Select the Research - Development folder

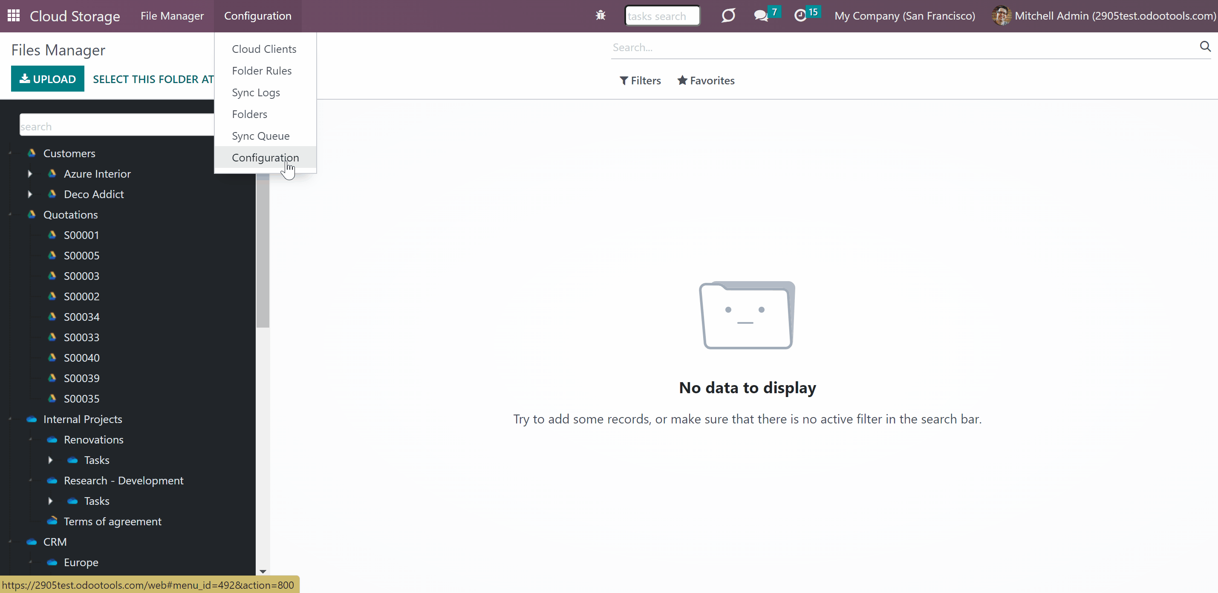coord(124,481)
